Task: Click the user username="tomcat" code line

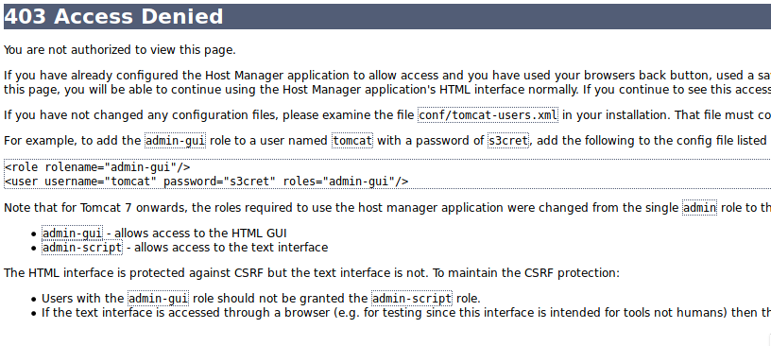Action: 207,182
